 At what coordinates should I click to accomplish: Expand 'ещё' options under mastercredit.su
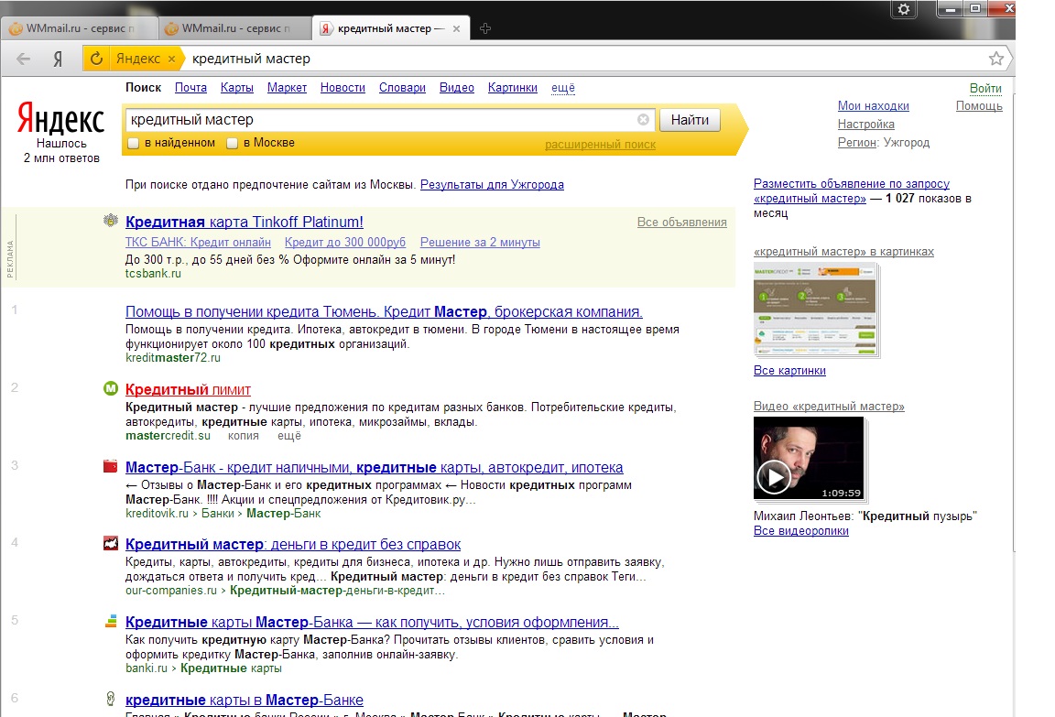[x=288, y=436]
